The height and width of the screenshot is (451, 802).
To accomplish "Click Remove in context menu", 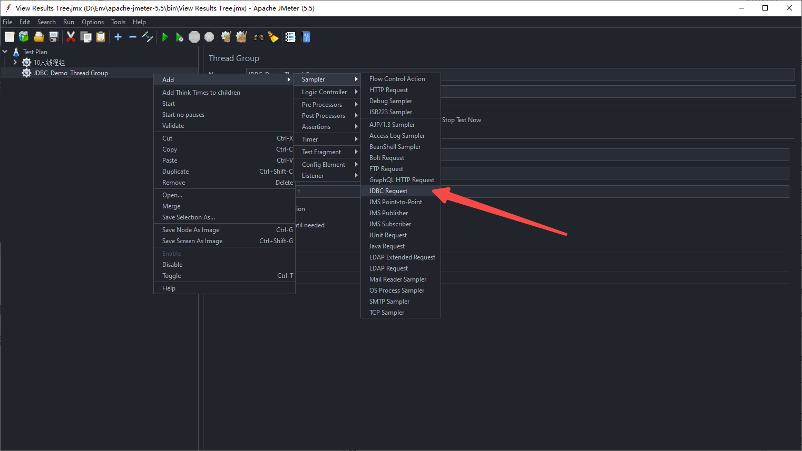I will [x=224, y=182].
